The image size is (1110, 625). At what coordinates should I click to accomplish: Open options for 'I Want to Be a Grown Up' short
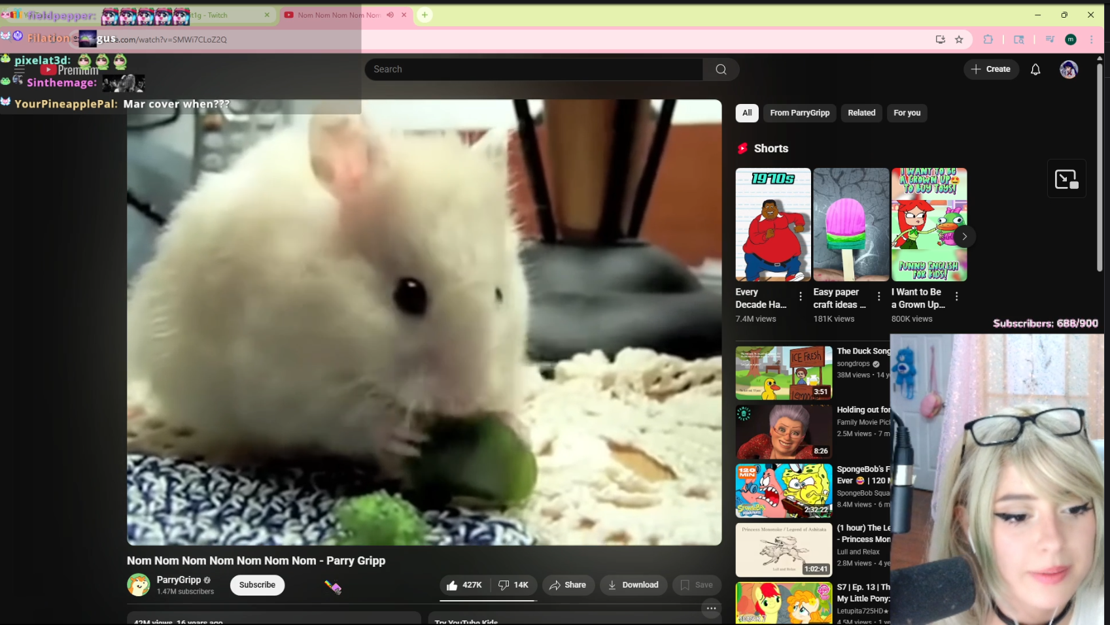(957, 297)
